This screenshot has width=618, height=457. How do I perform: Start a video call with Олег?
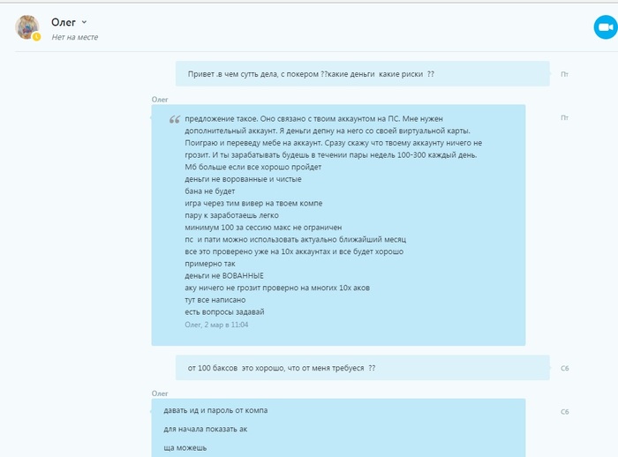606,27
